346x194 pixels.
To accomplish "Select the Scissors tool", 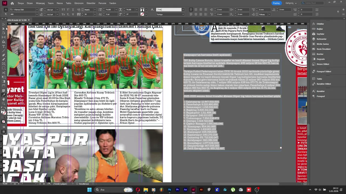I will click(x=4, y=73).
